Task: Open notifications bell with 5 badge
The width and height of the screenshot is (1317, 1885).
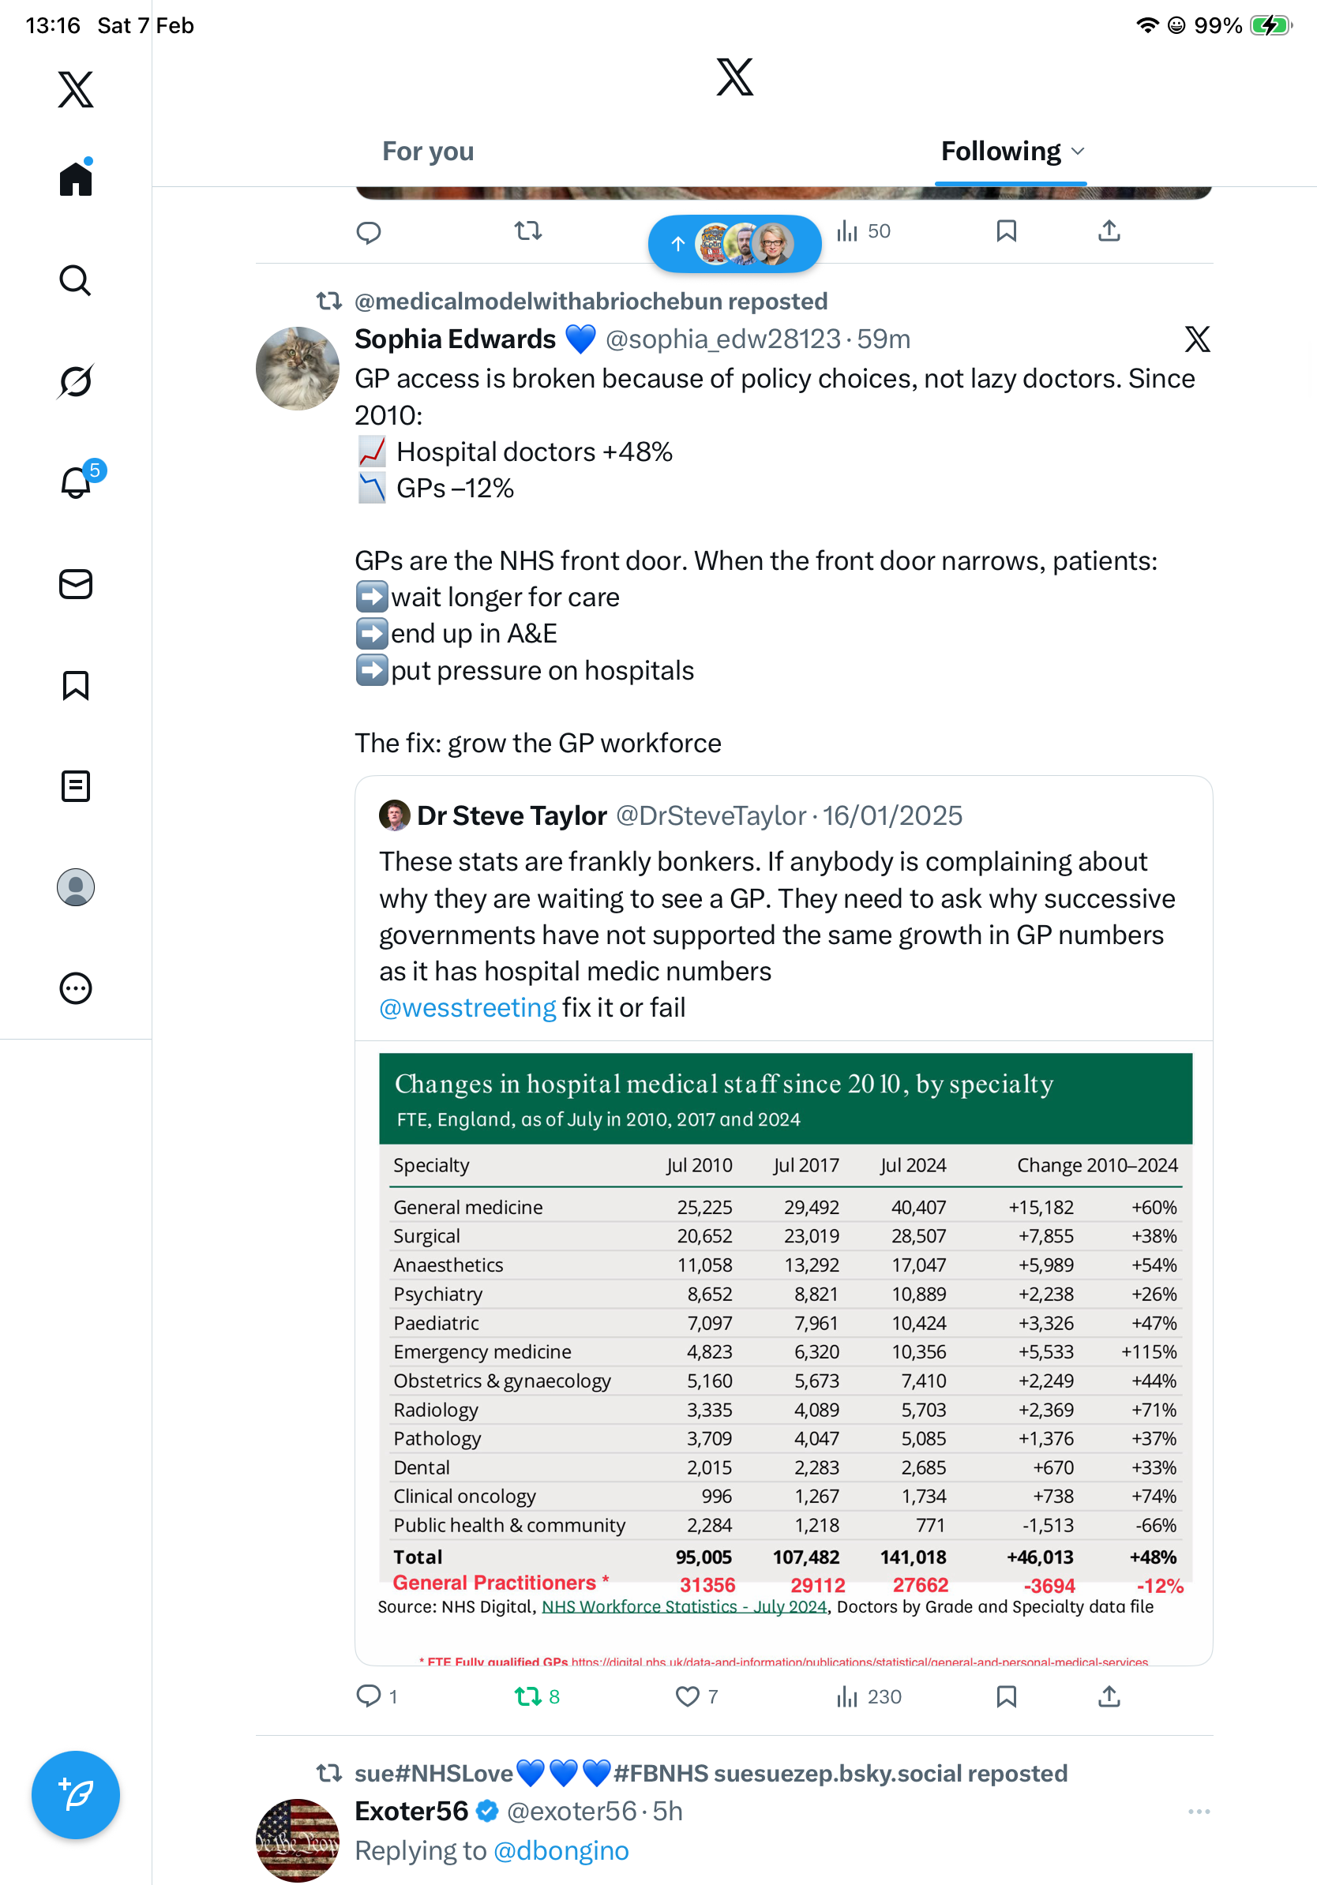Action: [77, 482]
